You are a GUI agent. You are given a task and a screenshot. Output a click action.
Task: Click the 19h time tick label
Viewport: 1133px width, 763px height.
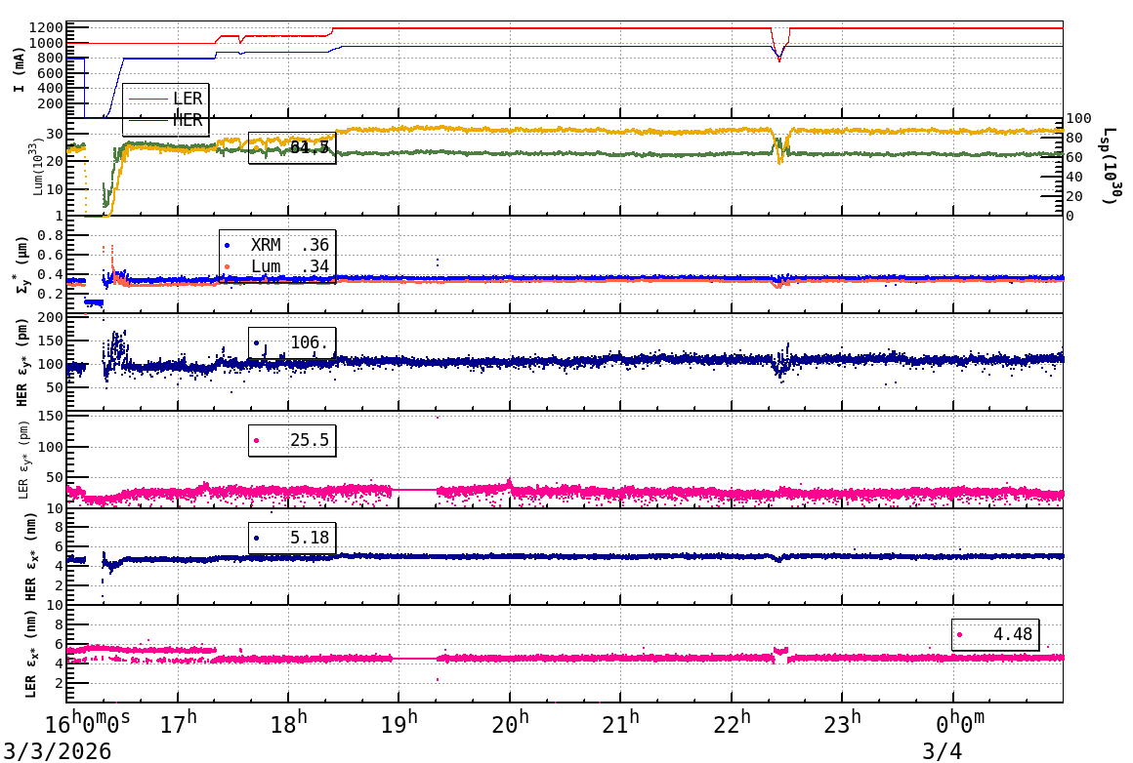coord(399,723)
